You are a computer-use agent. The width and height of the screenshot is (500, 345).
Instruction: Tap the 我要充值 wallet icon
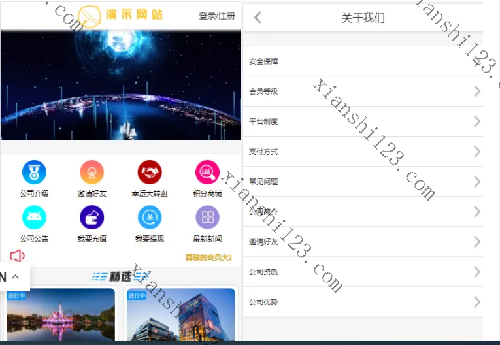[92, 218]
